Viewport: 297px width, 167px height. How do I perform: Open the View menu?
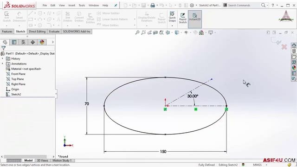click(62, 5)
